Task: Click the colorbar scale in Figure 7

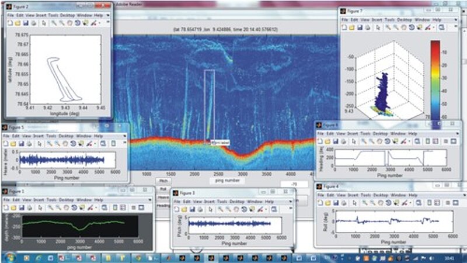Action: pyautogui.click(x=435, y=80)
